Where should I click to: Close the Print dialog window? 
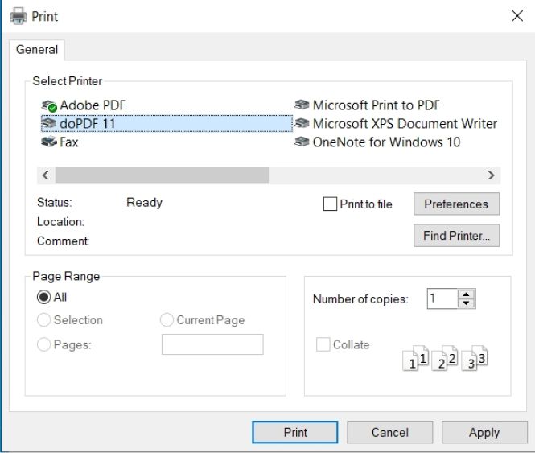tap(517, 16)
